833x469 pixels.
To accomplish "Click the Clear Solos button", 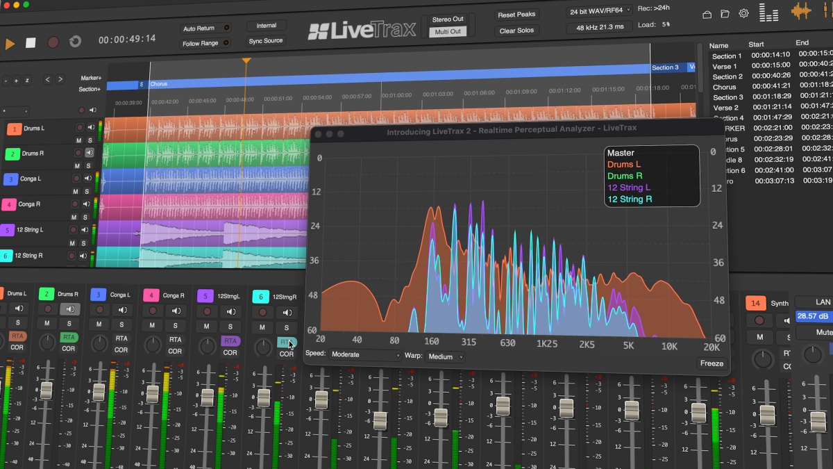I will tap(516, 31).
